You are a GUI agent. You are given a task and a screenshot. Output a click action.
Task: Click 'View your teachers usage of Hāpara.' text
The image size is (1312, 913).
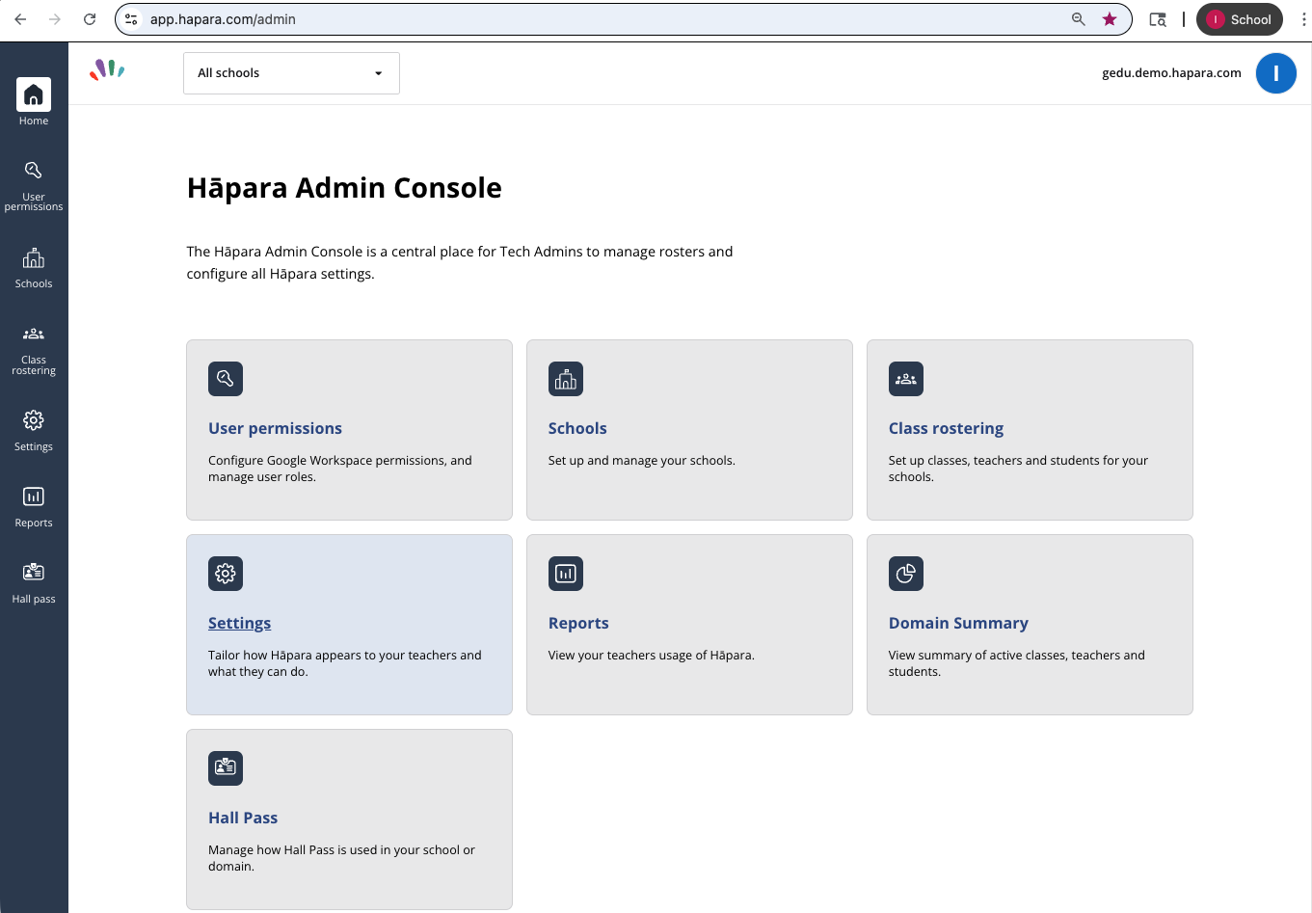pos(651,656)
